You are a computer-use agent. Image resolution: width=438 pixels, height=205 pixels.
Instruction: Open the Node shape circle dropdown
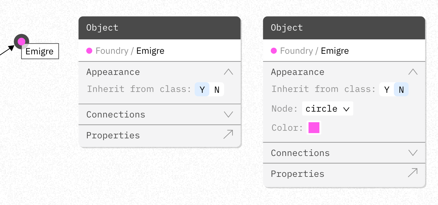click(x=328, y=109)
